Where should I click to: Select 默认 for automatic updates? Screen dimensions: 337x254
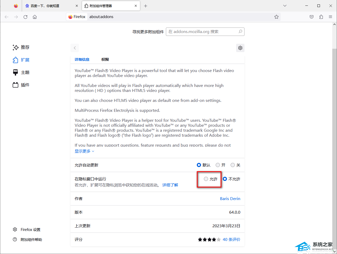pos(199,165)
